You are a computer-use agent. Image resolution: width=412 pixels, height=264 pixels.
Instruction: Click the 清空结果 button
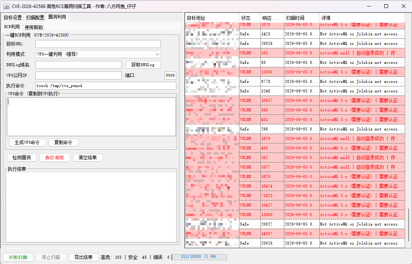point(88,158)
